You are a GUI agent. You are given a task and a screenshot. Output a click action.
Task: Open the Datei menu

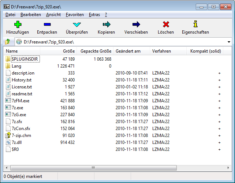click(x=11, y=15)
